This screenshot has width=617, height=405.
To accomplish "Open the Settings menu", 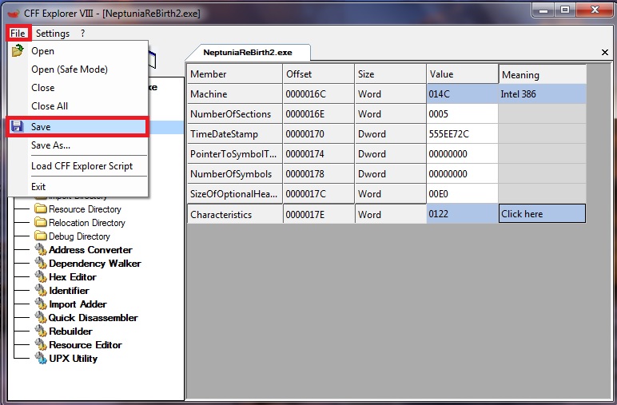I will [53, 34].
